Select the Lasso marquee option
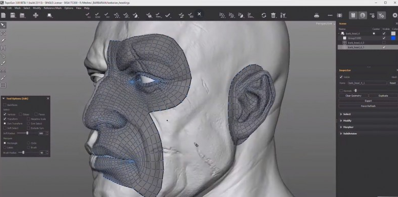398x197 pixels. click(5, 147)
